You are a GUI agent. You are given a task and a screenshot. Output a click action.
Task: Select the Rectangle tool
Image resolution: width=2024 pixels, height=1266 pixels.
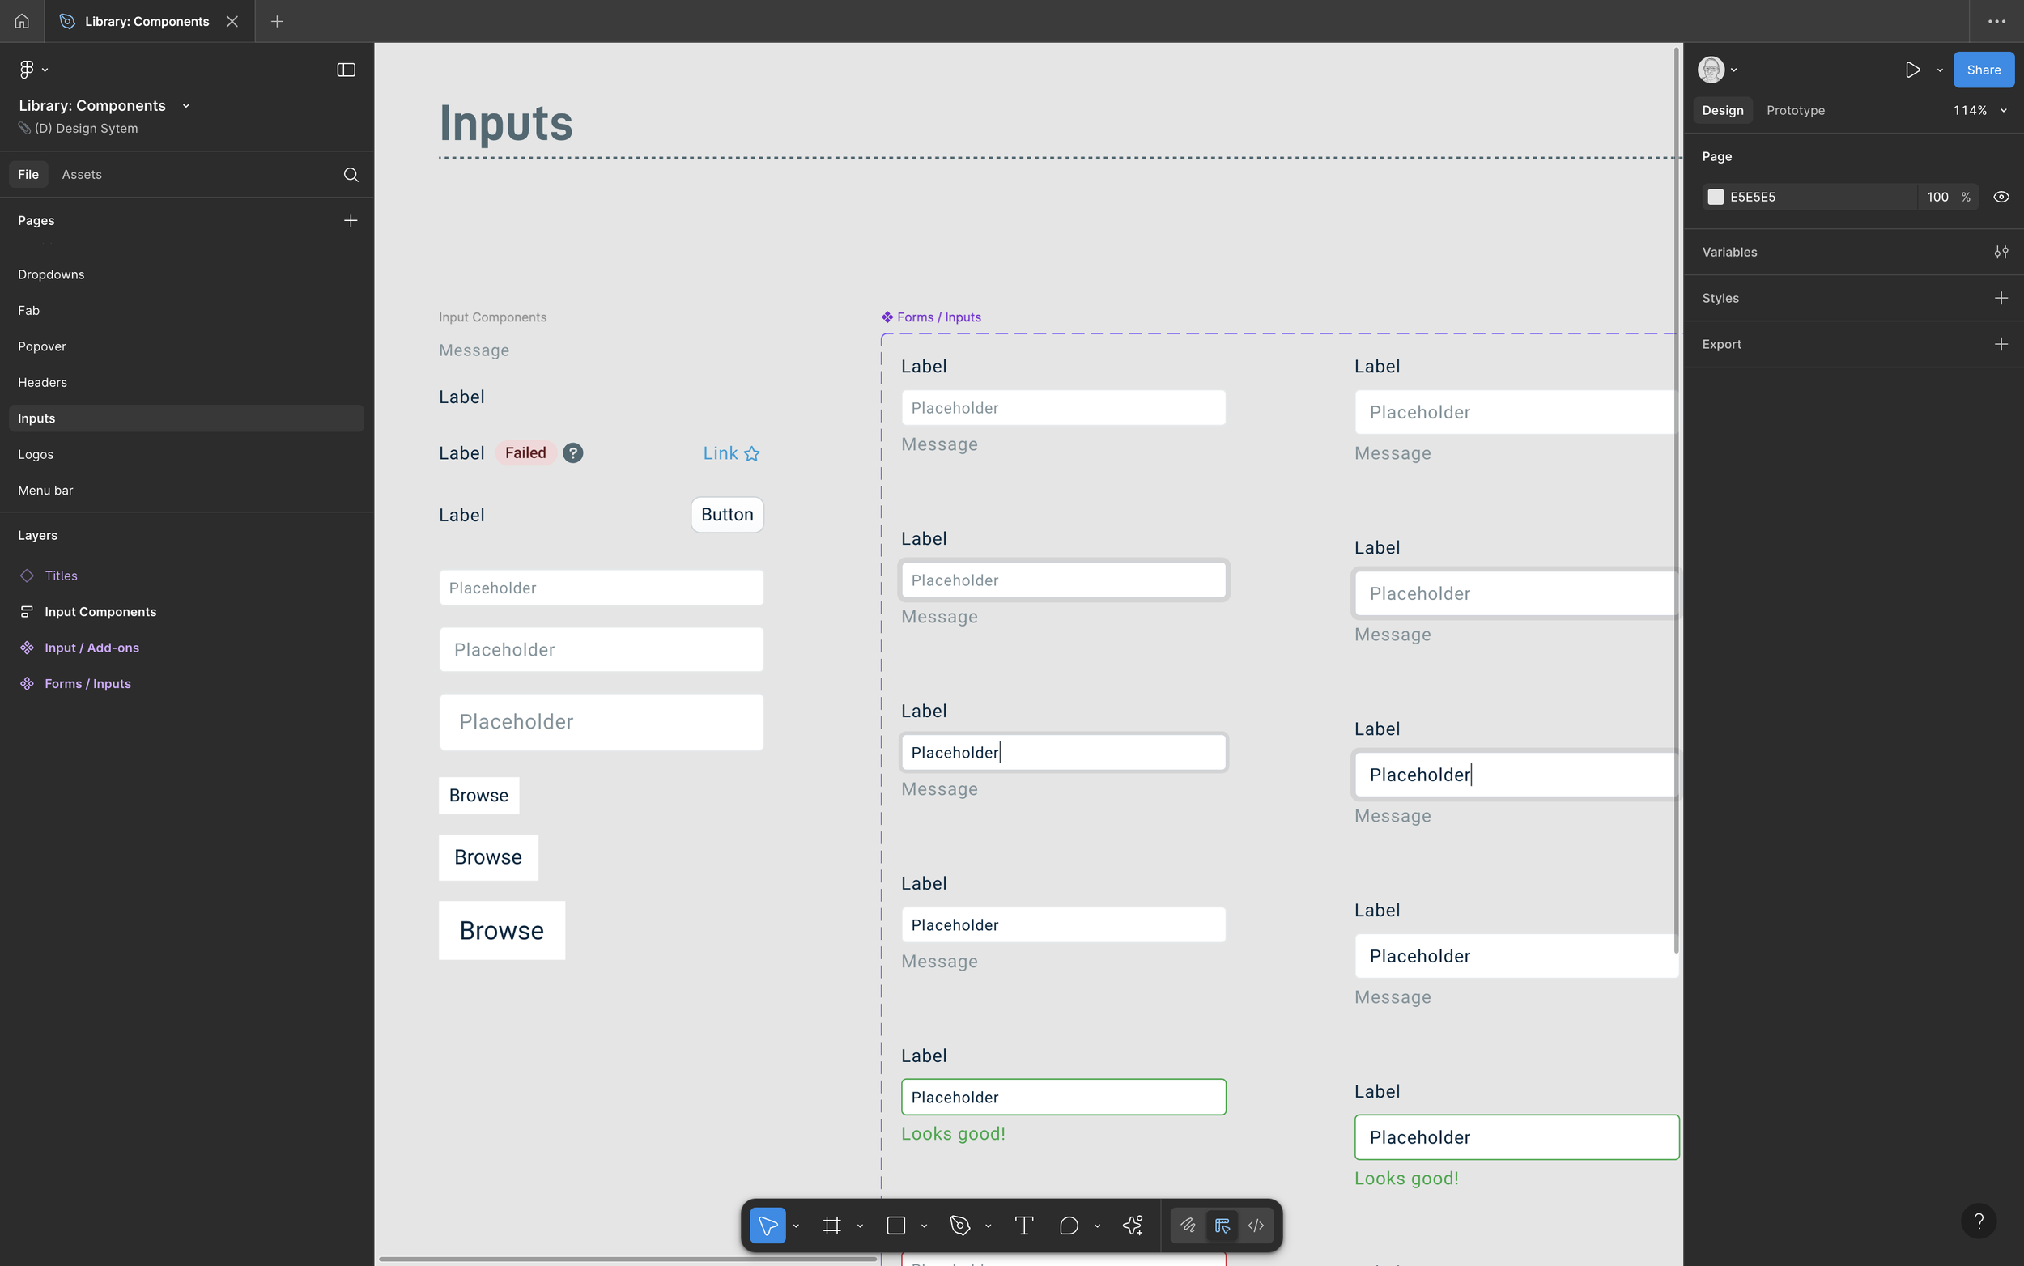coord(898,1224)
